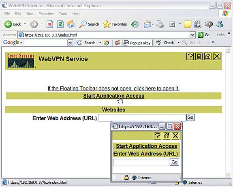233x187 pixels.
Task: Open the Address bar dropdown arrow
Action: (x=192, y=35)
